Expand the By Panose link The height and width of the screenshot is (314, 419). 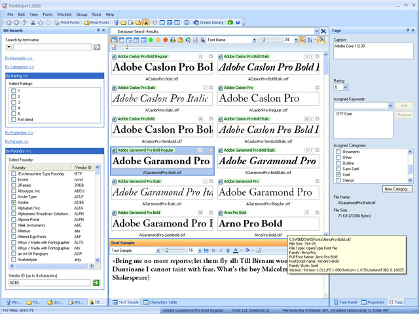16,141
